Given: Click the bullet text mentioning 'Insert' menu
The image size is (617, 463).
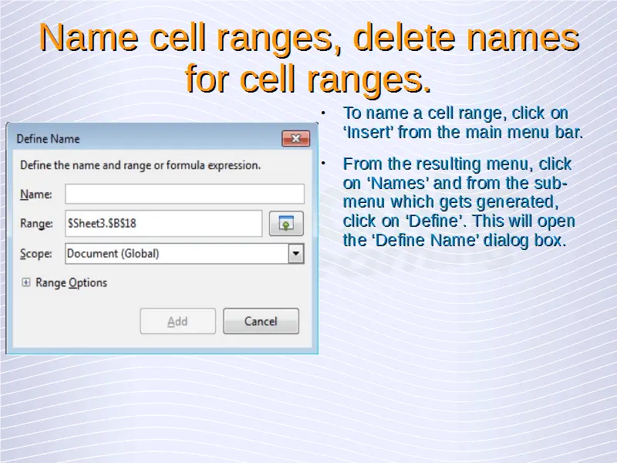Looking at the screenshot, I should pyautogui.click(x=462, y=123).
